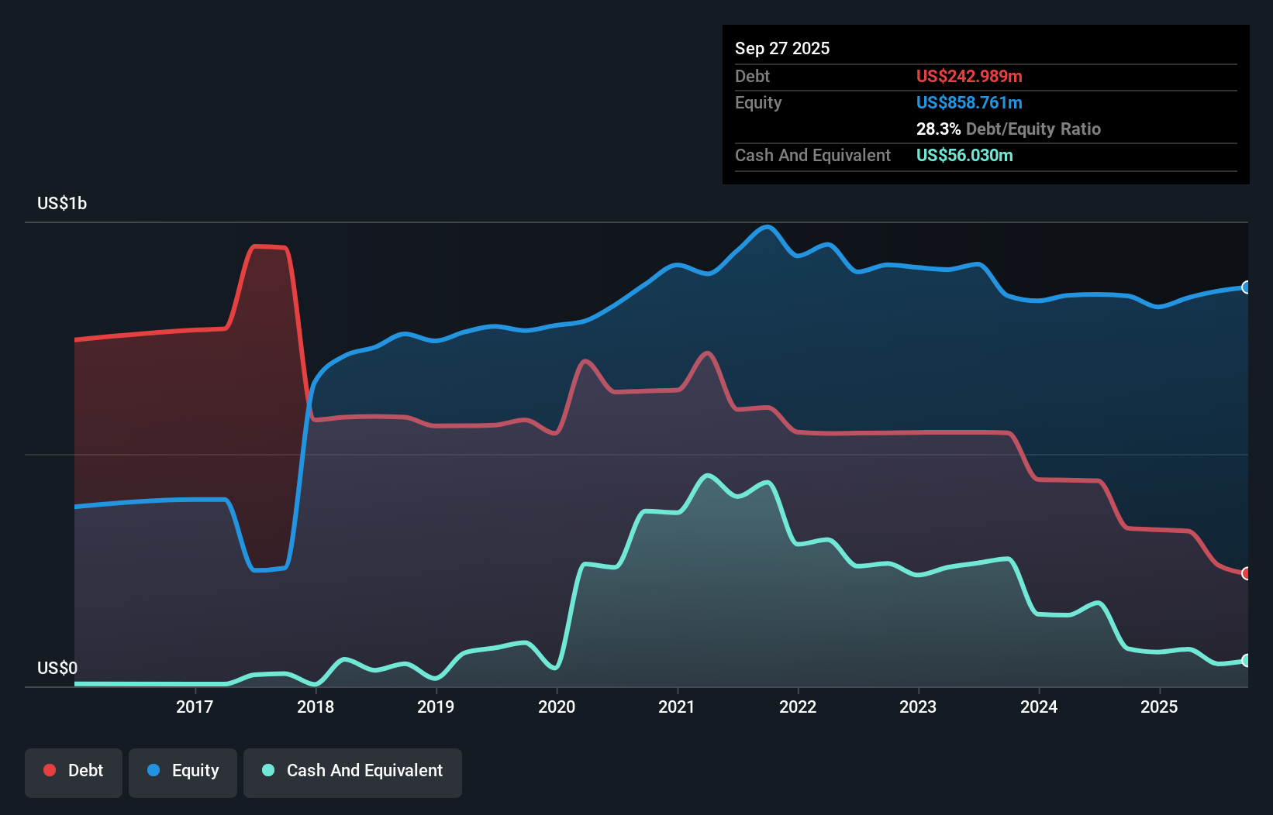Select the 2018 x-axis label
Image resolution: width=1273 pixels, height=815 pixels.
coord(316,707)
